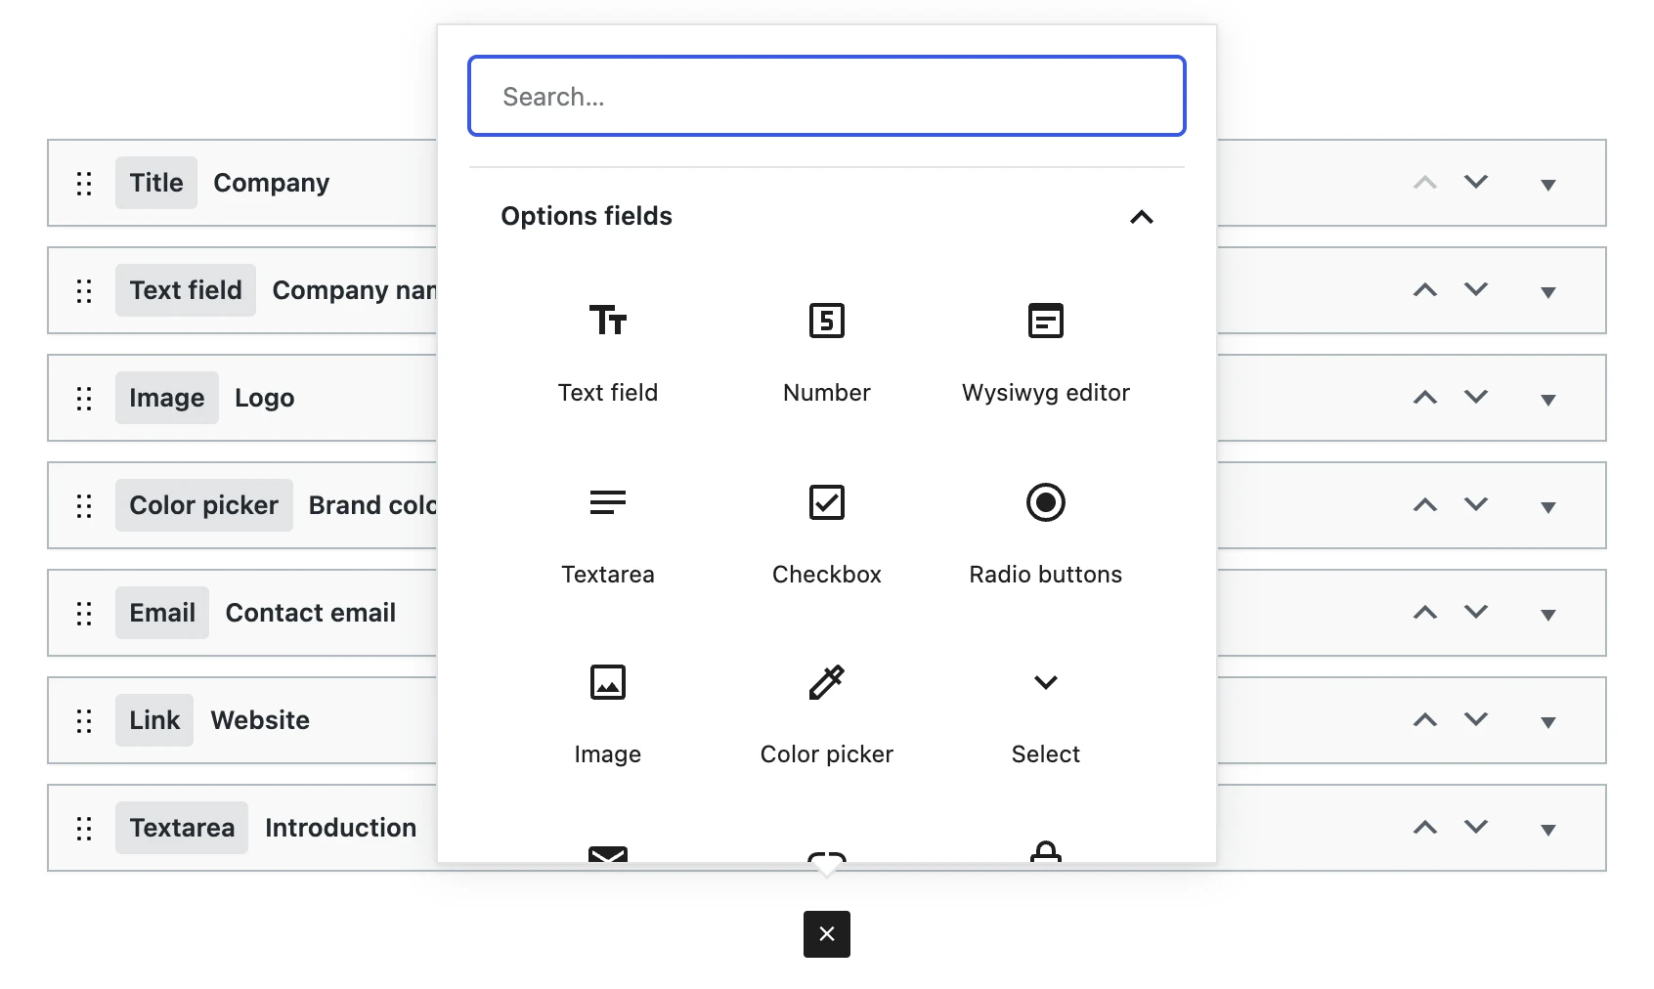Screen dimensions: 1654x989
Task: Expand the Email row settings triangle
Action: point(1548,615)
